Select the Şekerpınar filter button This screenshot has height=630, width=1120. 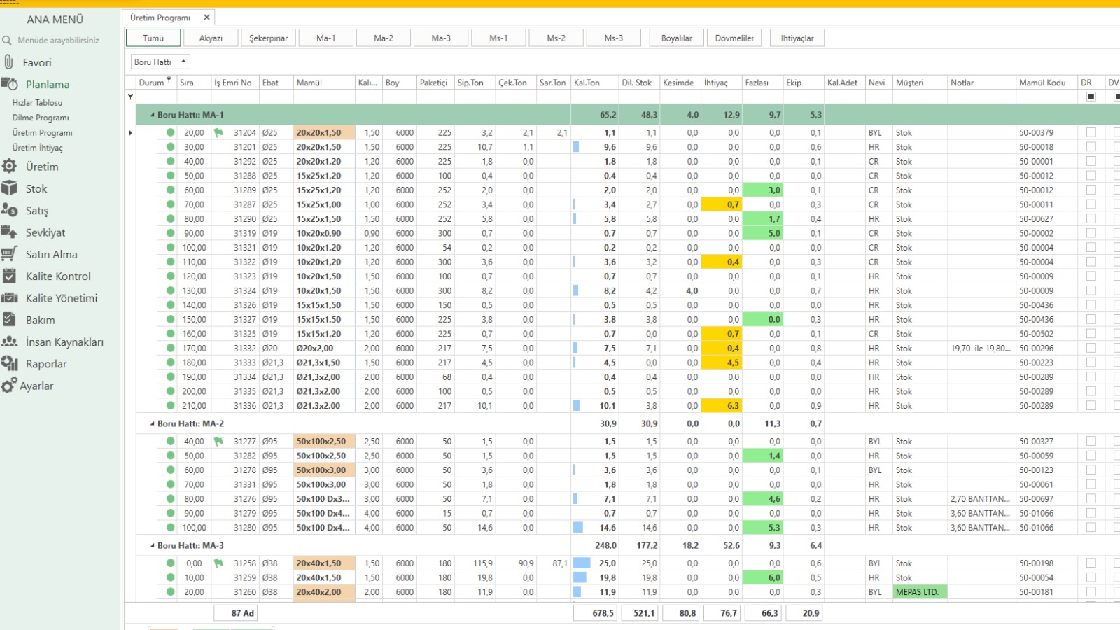tap(268, 38)
